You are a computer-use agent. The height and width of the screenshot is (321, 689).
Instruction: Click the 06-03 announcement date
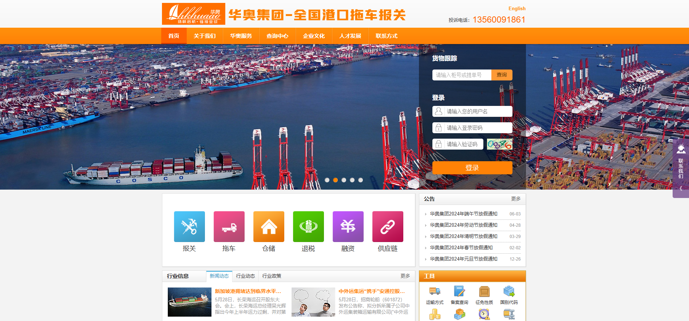515,214
